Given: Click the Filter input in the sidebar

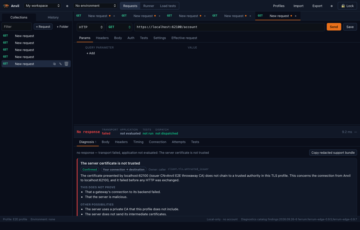Looking at the screenshot, I should [x=16, y=27].
